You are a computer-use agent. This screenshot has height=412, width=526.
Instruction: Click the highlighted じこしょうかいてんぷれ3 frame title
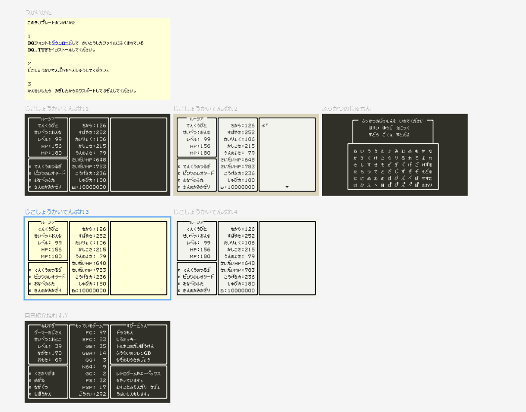tap(57, 212)
